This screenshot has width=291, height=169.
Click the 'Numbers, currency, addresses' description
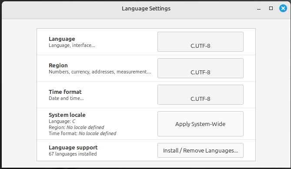[x=100, y=72]
